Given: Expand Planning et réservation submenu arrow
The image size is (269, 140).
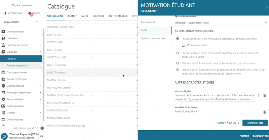Looking at the screenshot, I should pos(40,93).
